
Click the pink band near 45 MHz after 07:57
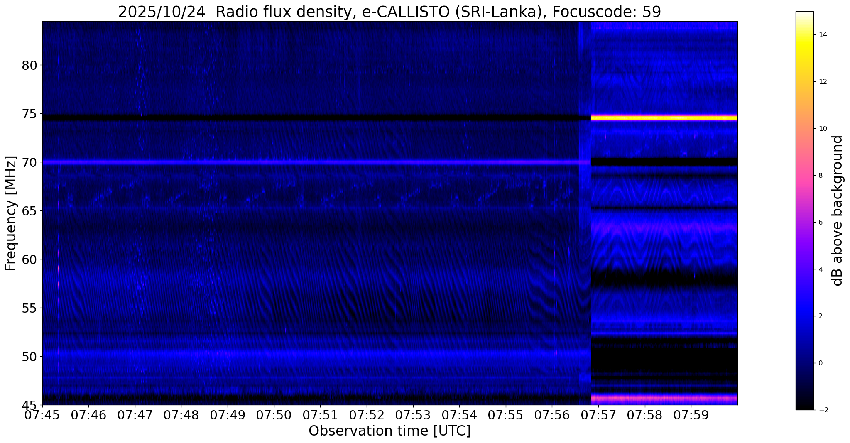pos(664,399)
